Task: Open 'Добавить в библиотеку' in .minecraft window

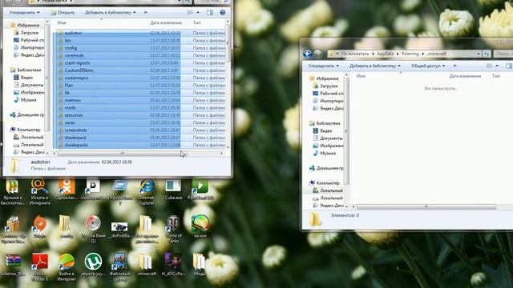Action: click(375, 66)
